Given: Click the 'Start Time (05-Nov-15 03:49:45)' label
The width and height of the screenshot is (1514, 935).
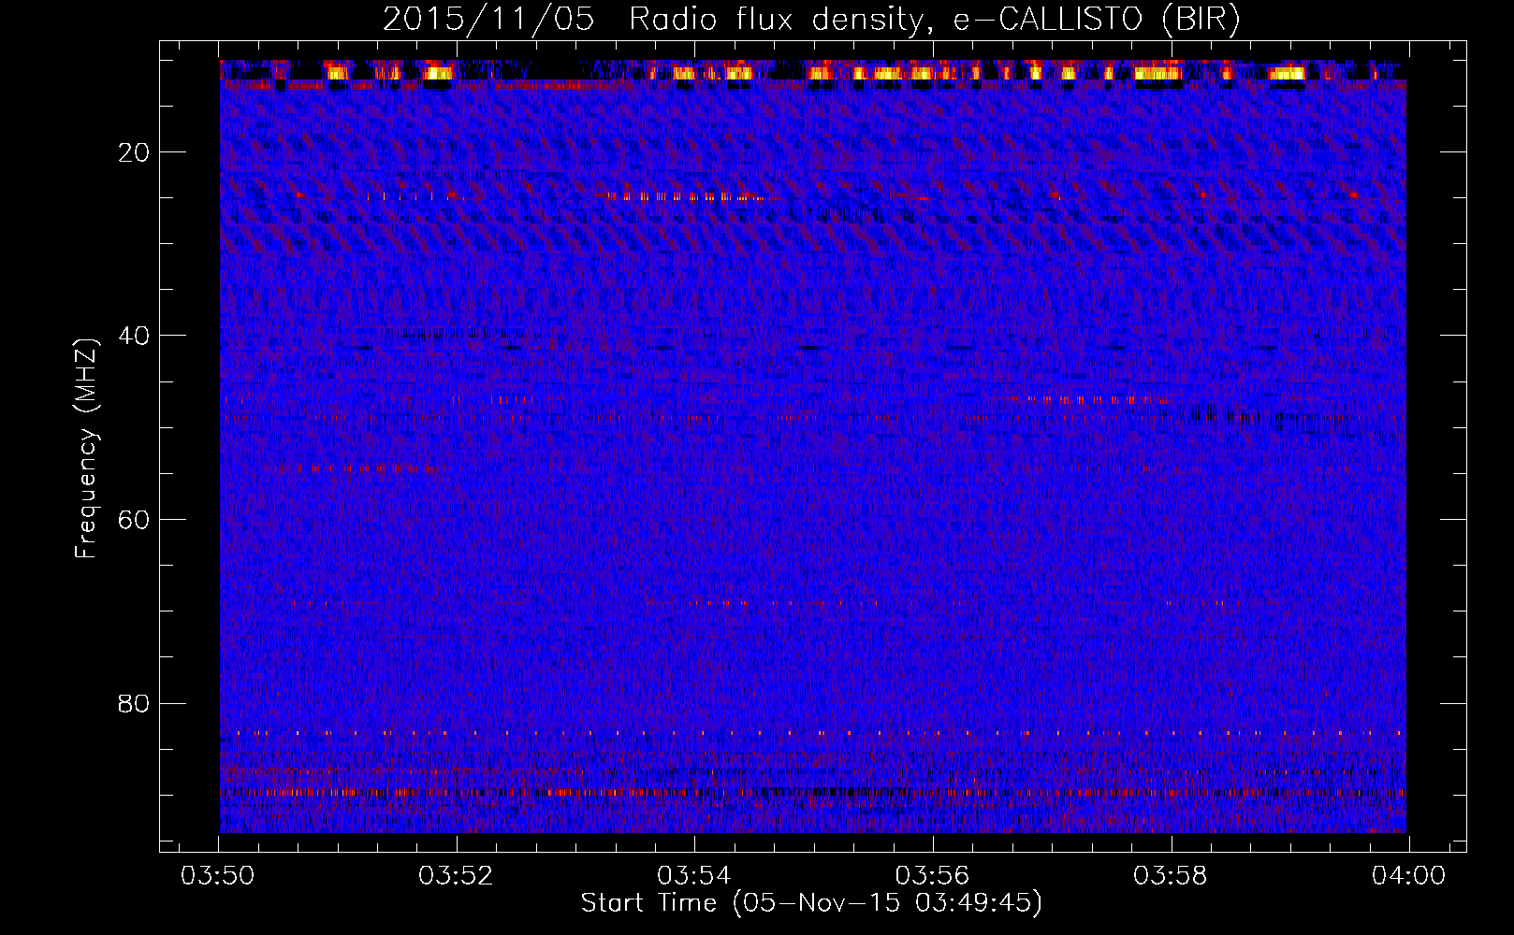Looking at the screenshot, I should [x=811, y=903].
